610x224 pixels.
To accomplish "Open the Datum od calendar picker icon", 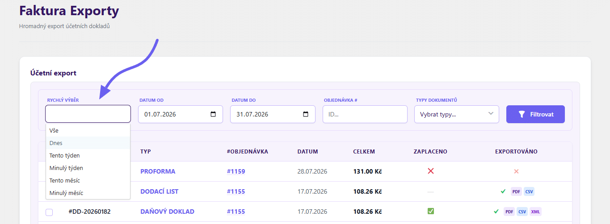I will coord(213,114).
